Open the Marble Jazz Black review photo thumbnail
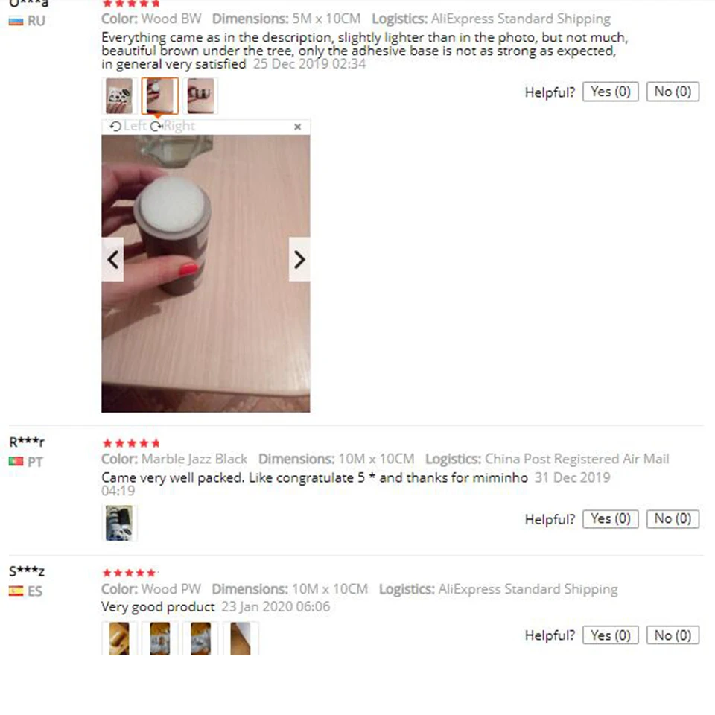The image size is (715, 715). tap(119, 523)
